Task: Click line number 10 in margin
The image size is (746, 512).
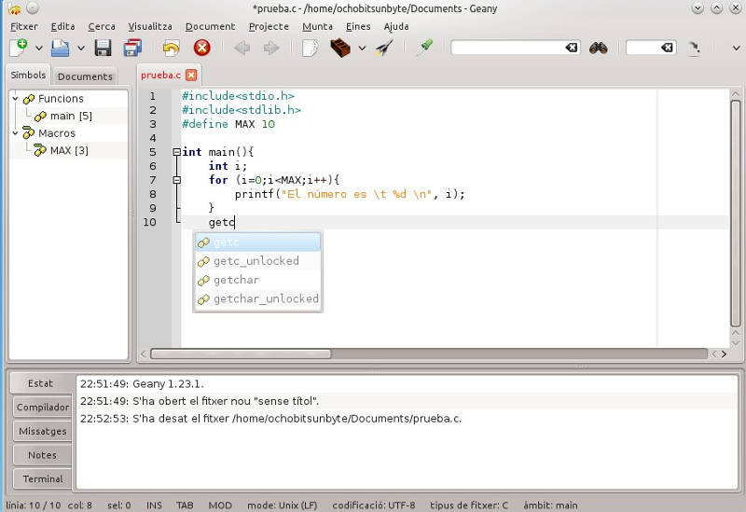Action: point(149,222)
